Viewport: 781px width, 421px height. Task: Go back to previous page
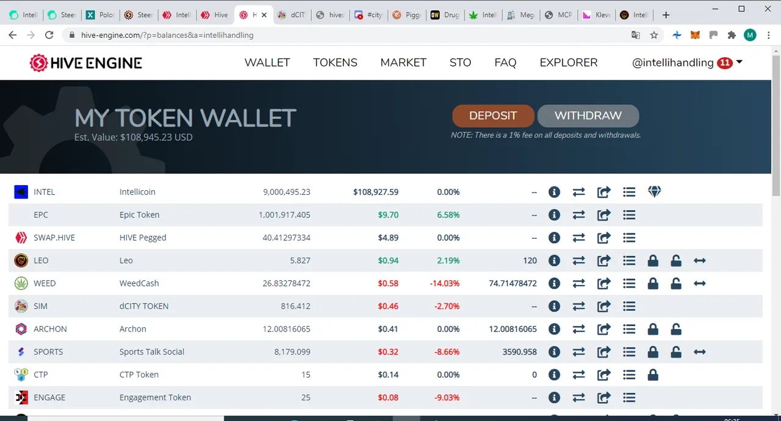click(12, 35)
